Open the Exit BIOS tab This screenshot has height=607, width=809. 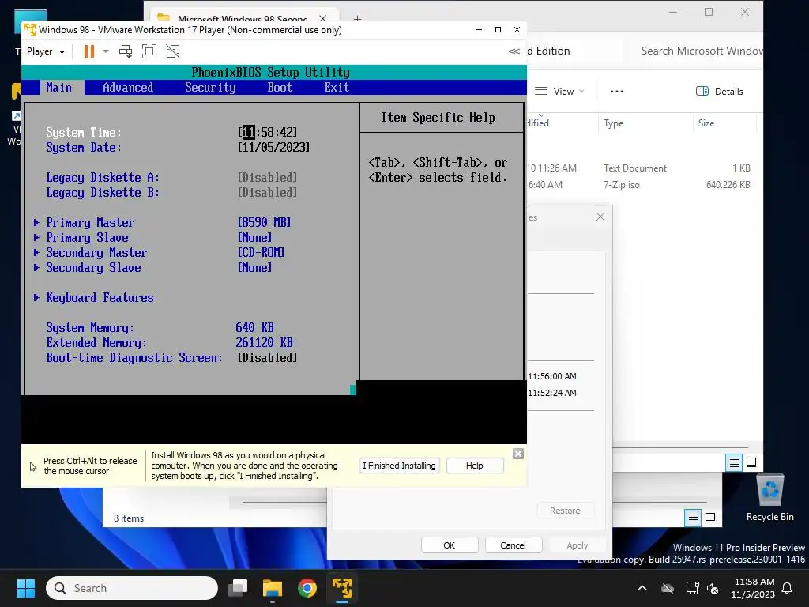337,87
